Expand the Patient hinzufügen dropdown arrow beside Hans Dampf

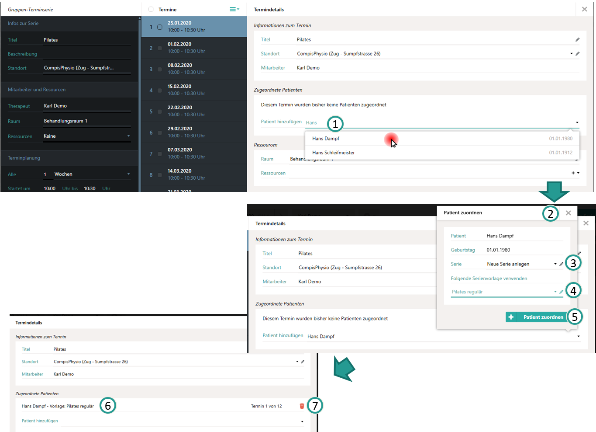[x=579, y=336]
